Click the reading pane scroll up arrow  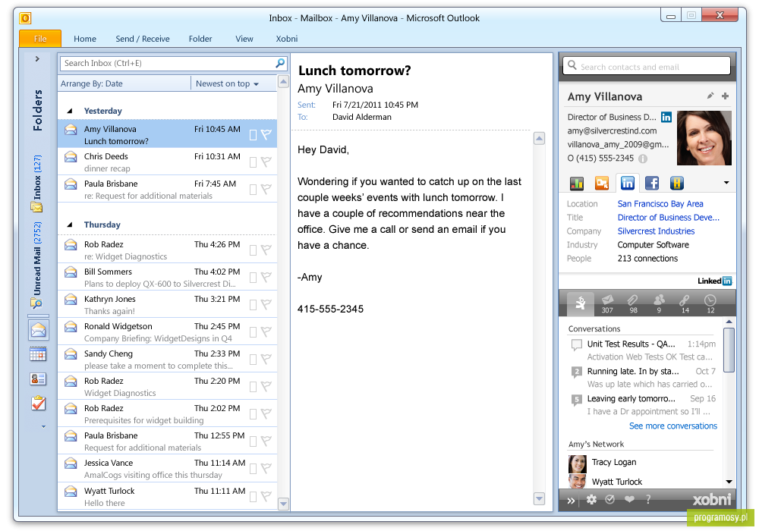[539, 139]
